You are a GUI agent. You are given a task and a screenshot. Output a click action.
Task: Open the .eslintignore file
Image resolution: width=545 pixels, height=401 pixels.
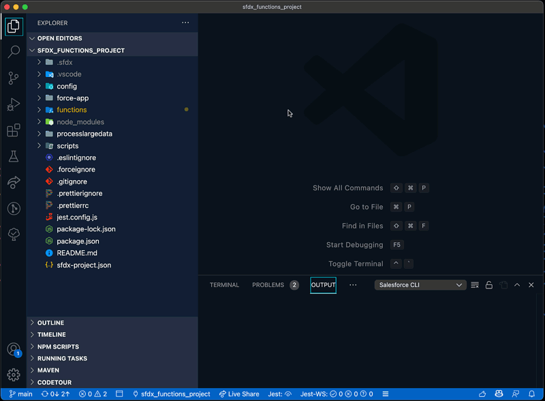[112, 158]
